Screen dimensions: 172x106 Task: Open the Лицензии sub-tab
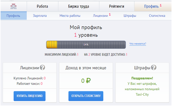pos(102,16)
